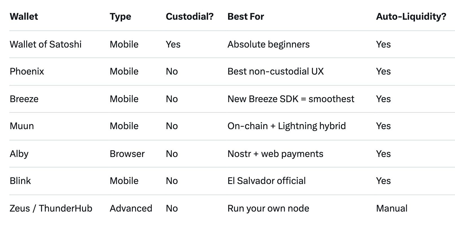
Task: Click El Salvador official cell
Action: pyautogui.click(x=266, y=181)
